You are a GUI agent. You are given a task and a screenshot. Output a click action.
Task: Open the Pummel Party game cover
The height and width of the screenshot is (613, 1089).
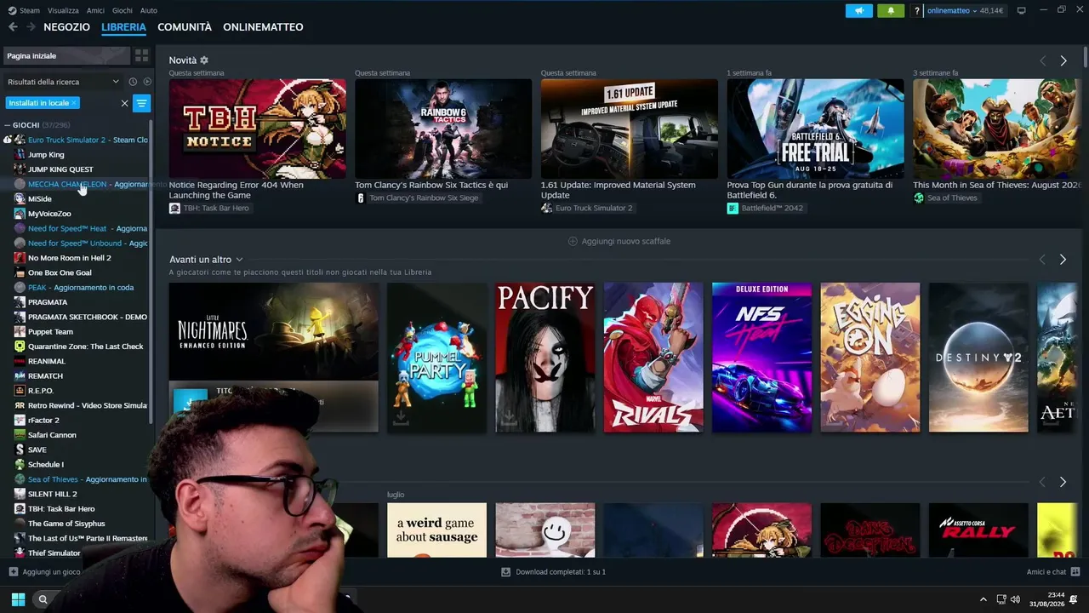436,358
